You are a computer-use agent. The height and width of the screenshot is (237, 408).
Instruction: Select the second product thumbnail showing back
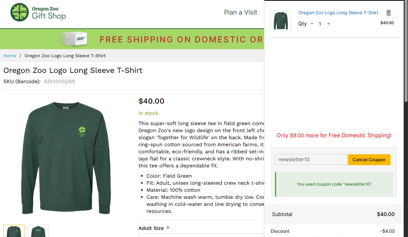38,231
